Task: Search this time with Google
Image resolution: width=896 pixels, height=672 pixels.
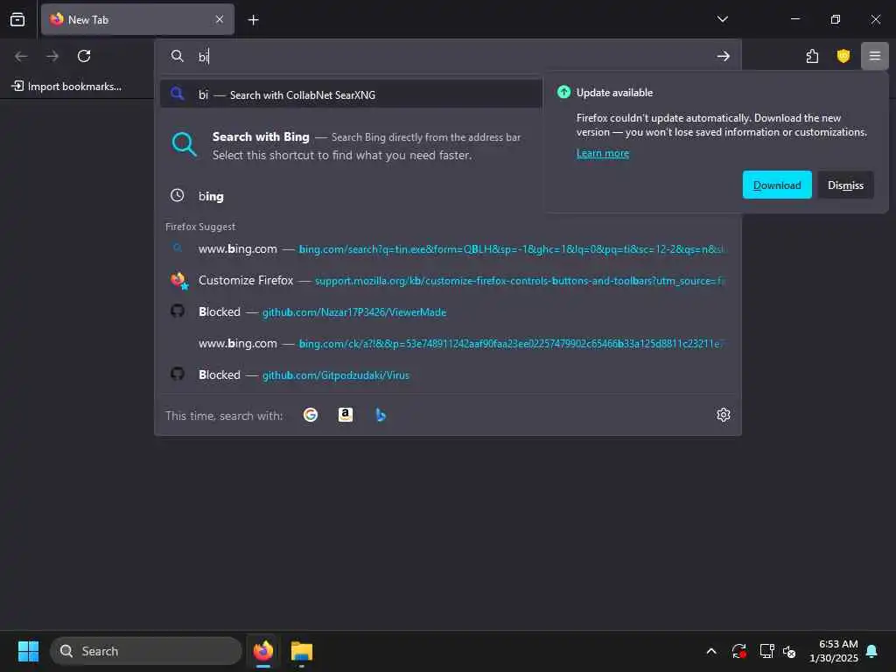Action: coord(311,415)
